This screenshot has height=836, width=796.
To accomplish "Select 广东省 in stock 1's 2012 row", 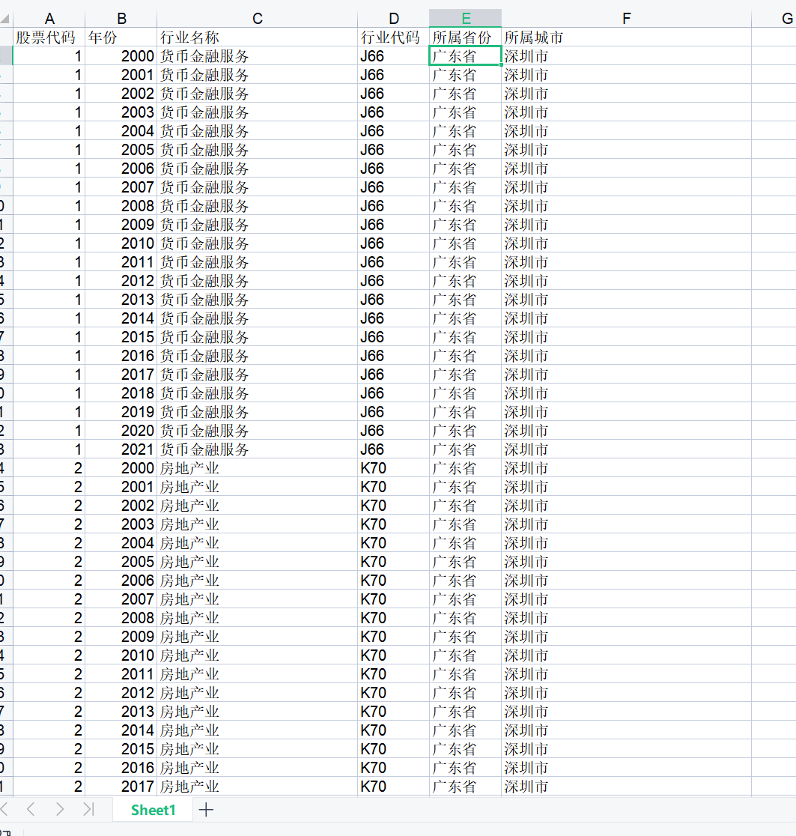I will pos(466,281).
